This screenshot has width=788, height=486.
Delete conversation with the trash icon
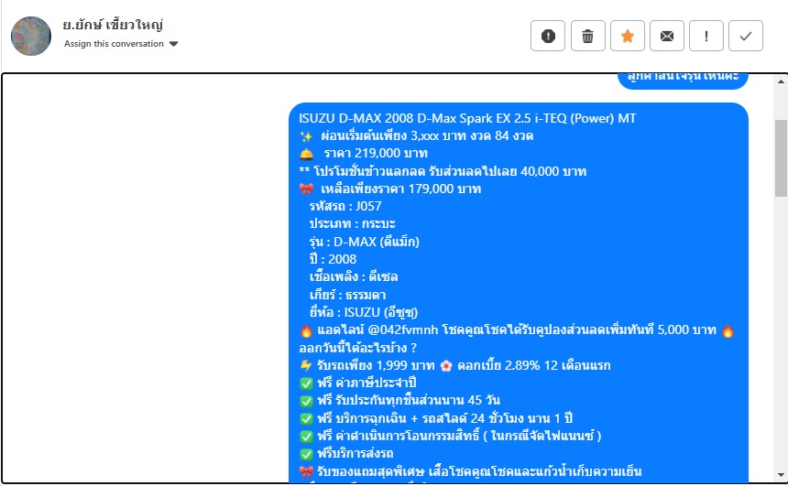pyautogui.click(x=587, y=36)
